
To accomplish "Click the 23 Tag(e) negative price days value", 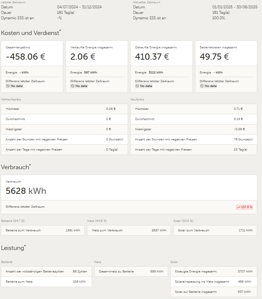I will tap(241, 150).
